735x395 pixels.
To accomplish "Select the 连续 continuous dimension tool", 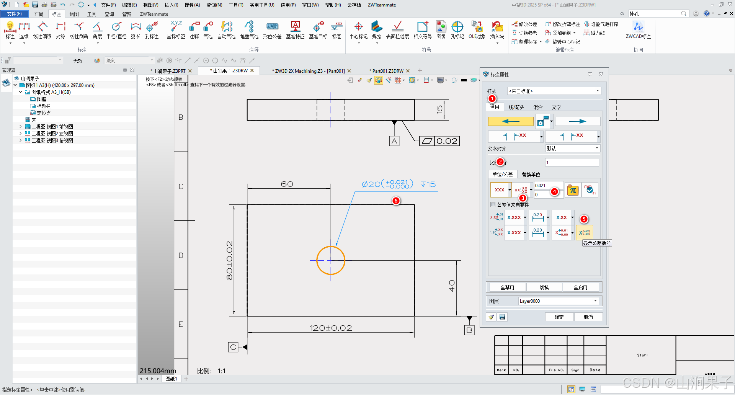I will point(24,30).
